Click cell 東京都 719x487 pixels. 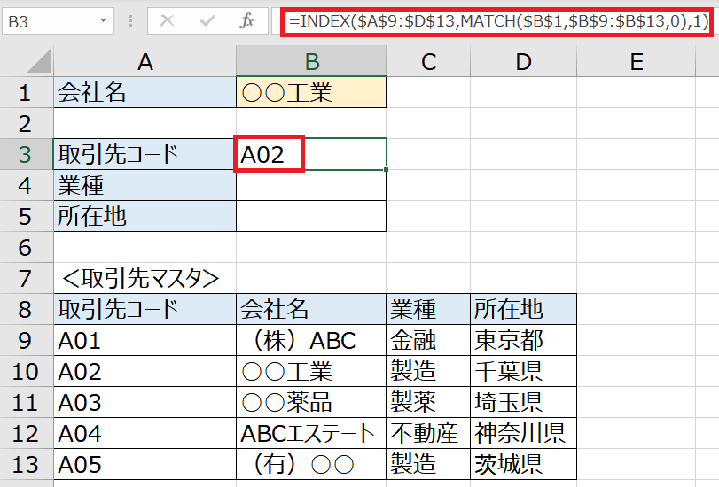523,340
